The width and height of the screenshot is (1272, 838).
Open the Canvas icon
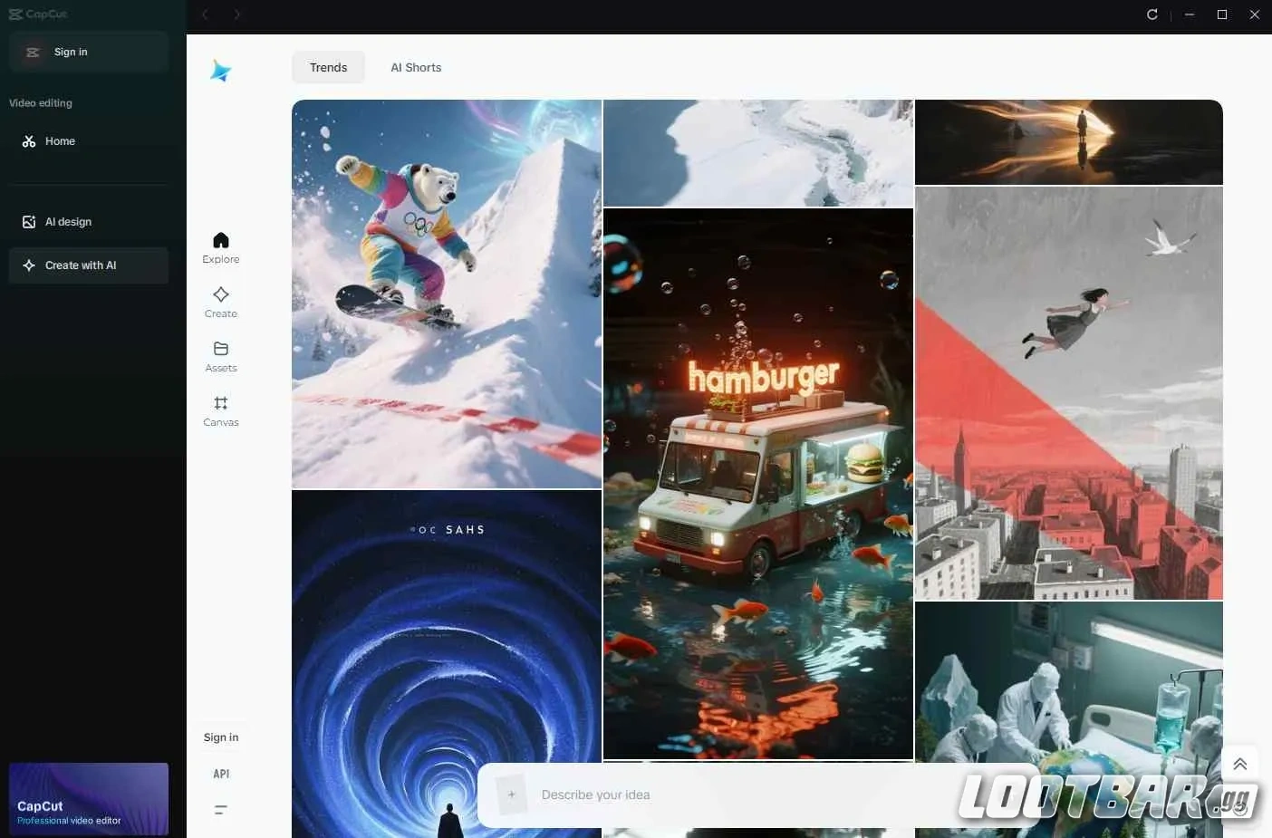coord(221,404)
